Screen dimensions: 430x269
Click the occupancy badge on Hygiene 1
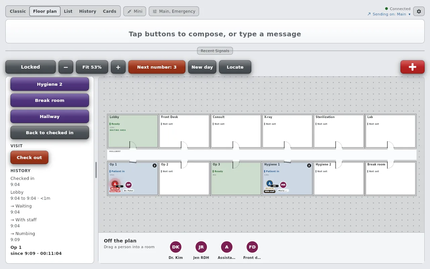309,165
